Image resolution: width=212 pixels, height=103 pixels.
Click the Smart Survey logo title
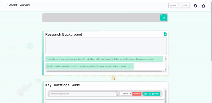coord(19,5)
